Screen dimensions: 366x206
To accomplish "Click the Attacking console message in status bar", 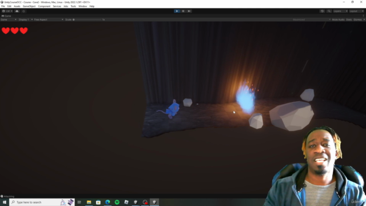I will [x=7, y=196].
